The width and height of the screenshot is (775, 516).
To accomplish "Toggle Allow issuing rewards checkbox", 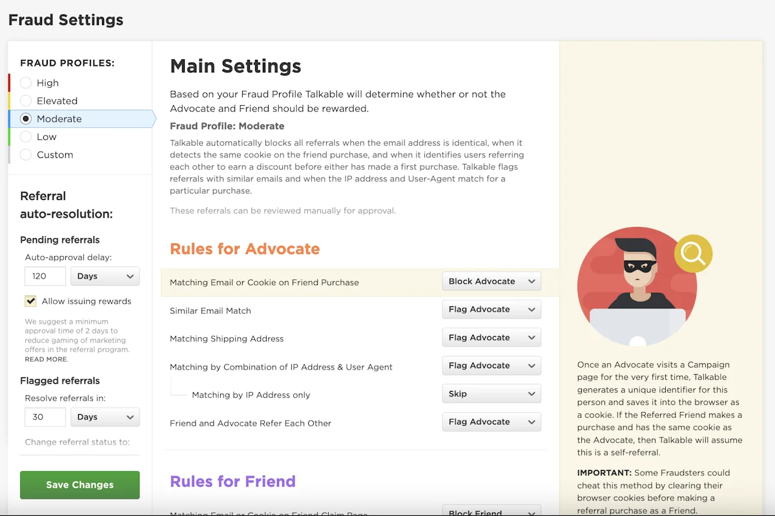I will tap(30, 301).
